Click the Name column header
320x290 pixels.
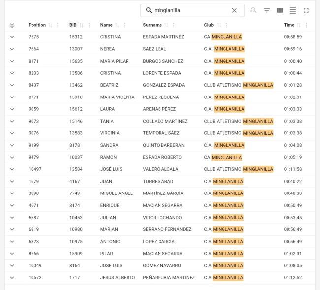point(106,25)
